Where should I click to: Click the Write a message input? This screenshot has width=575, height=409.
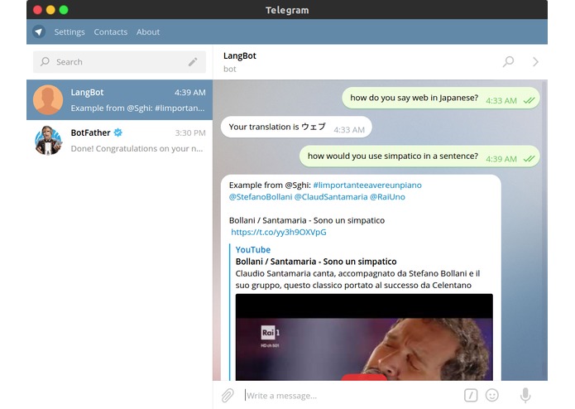(x=350, y=396)
